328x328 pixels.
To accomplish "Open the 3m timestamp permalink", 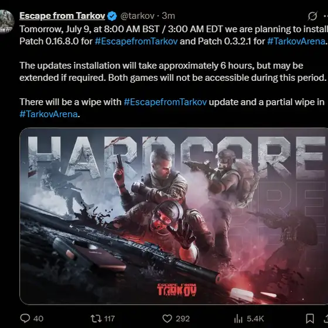I will [x=169, y=16].
